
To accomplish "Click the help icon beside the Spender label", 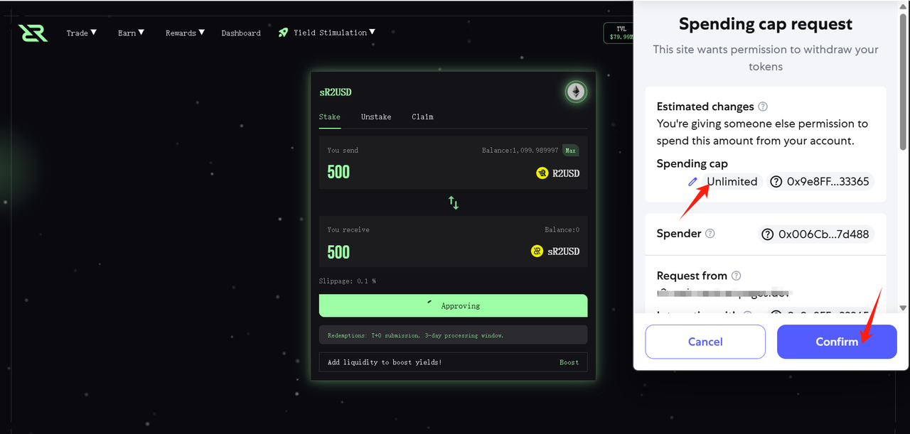I will [710, 234].
